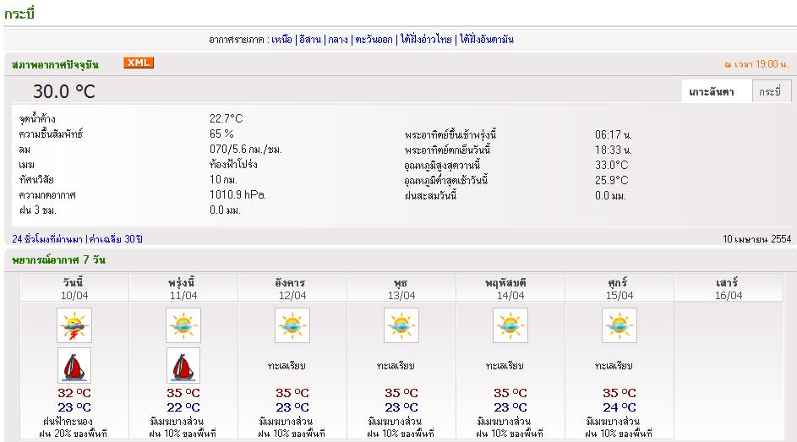The height and width of the screenshot is (442, 797).
Task: Click Wednesday 13/04 weather icon
Action: coord(401,325)
